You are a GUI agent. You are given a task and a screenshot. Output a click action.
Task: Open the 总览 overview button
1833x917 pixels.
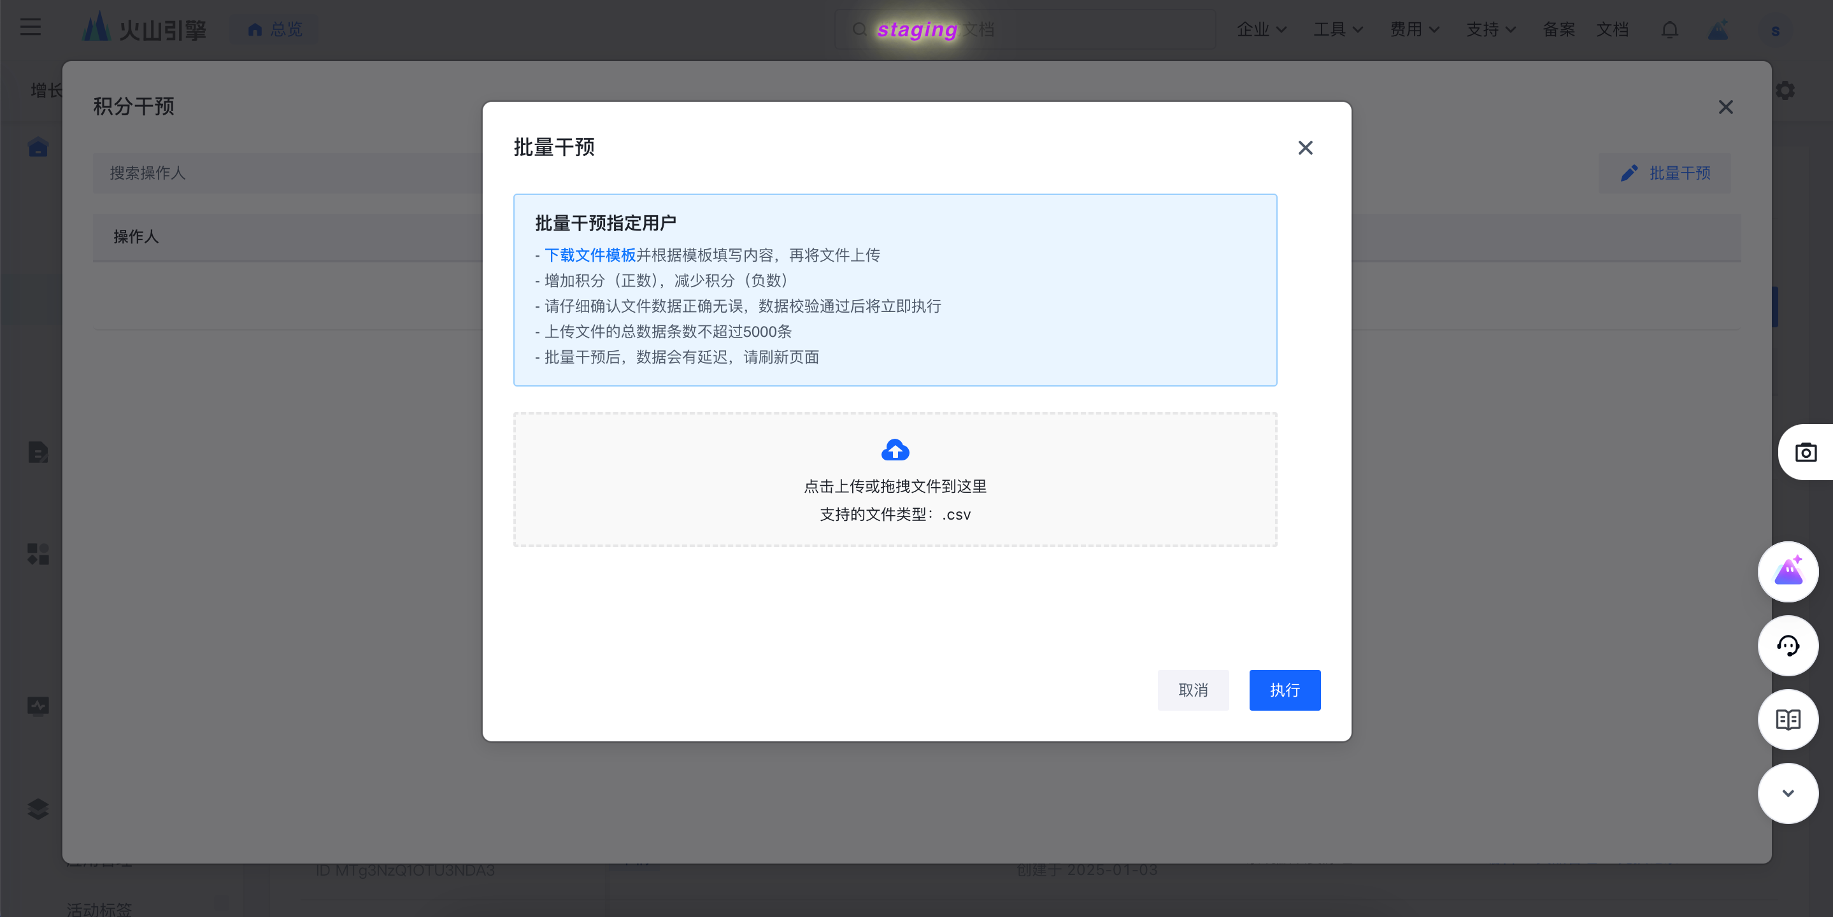[275, 29]
